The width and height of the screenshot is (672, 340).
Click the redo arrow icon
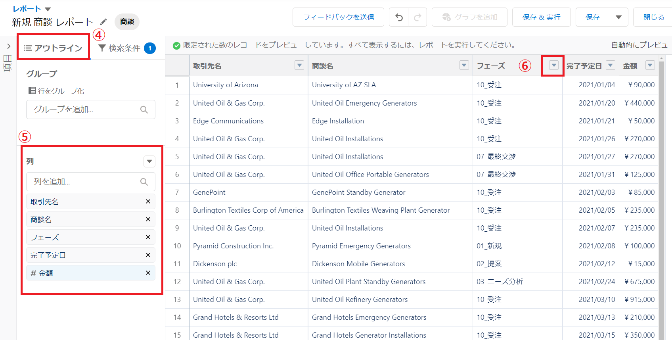click(417, 17)
